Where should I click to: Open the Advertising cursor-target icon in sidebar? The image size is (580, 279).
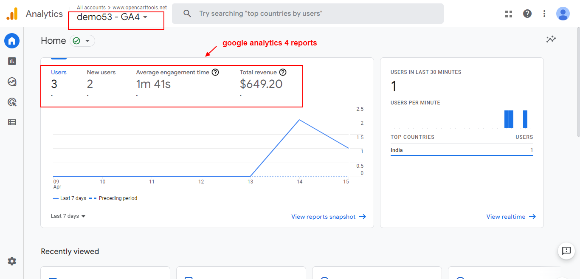pyautogui.click(x=12, y=102)
